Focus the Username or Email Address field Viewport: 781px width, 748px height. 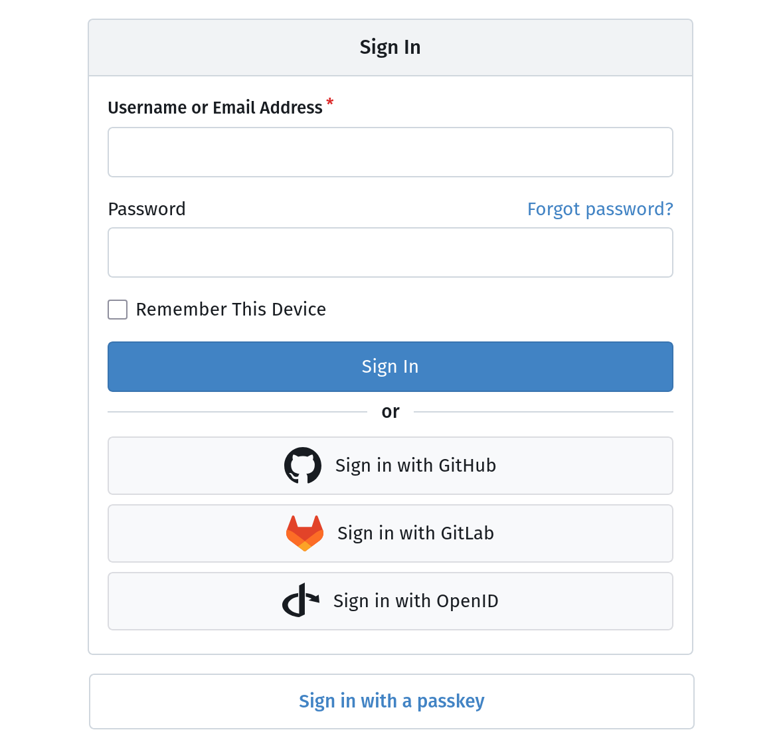click(x=390, y=152)
